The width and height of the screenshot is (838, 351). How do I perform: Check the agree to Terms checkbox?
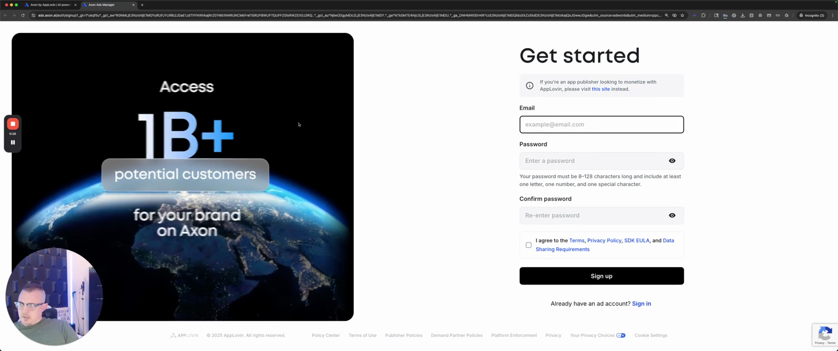(x=529, y=245)
